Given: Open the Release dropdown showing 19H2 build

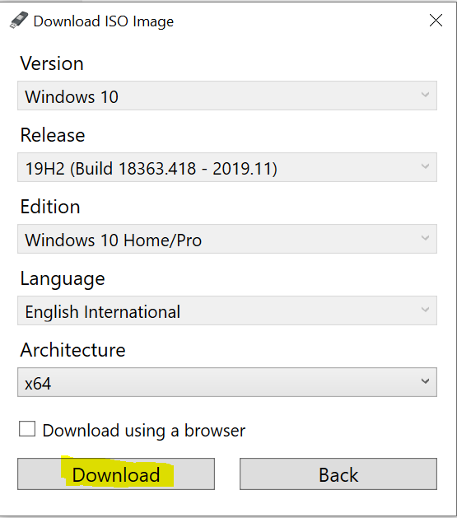Looking at the screenshot, I should coord(227,167).
